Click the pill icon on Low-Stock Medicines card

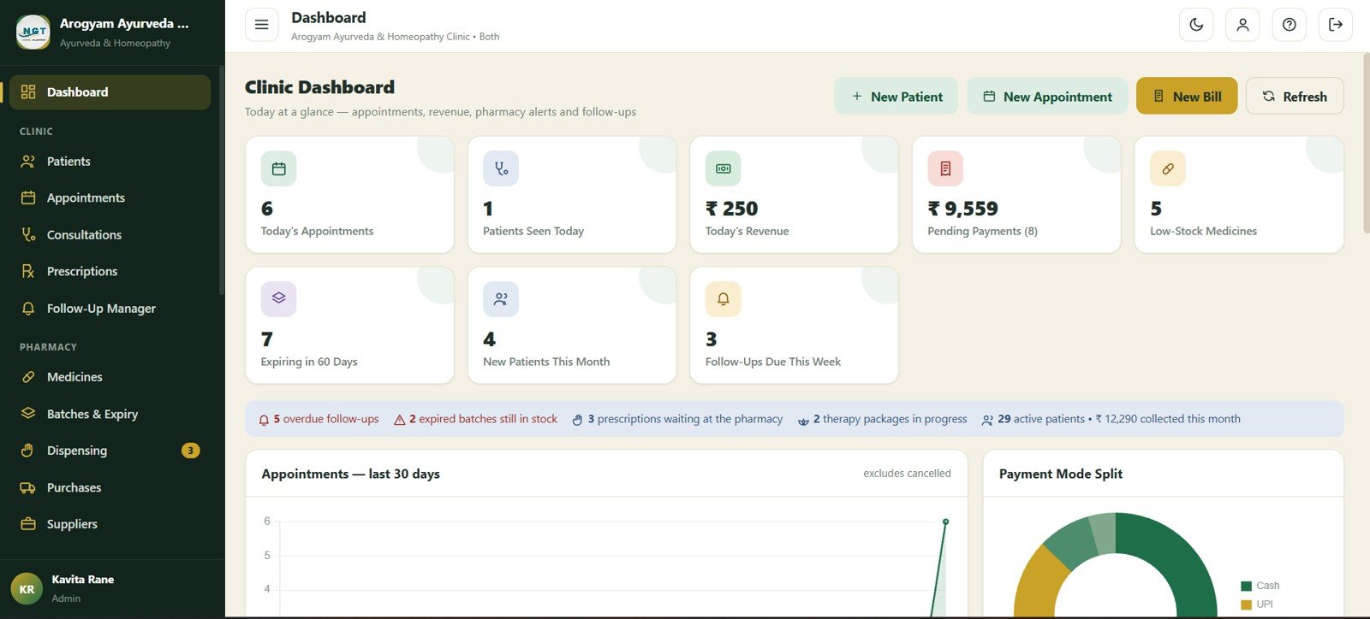pyautogui.click(x=1168, y=168)
